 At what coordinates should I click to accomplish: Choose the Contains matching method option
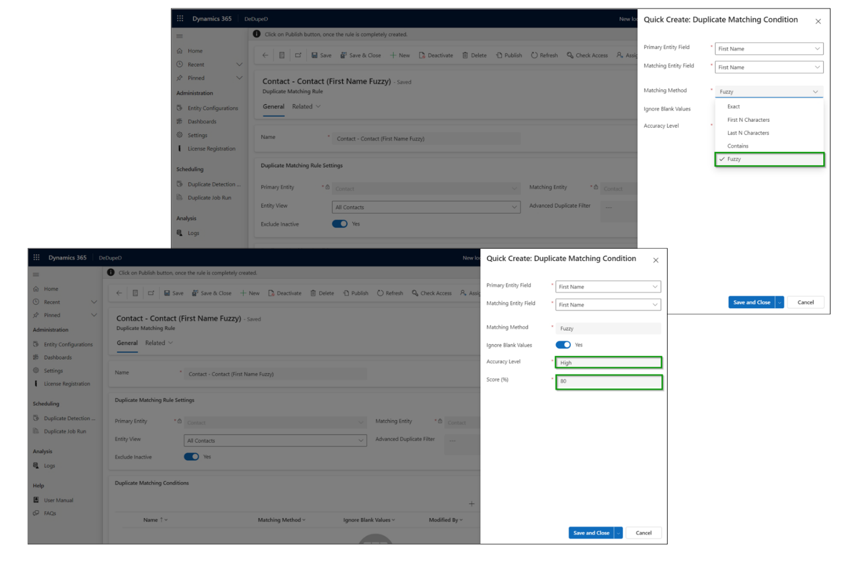pos(738,146)
